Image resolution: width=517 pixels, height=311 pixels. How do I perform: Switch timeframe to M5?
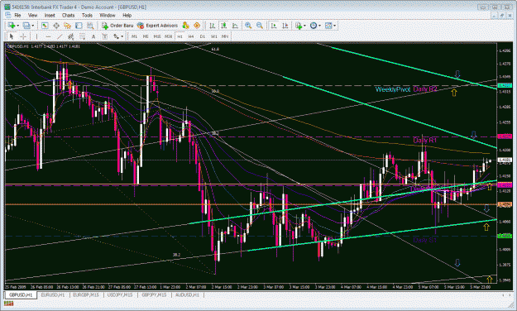[146, 36]
